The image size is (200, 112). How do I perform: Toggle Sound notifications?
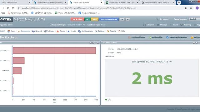point(174,25)
